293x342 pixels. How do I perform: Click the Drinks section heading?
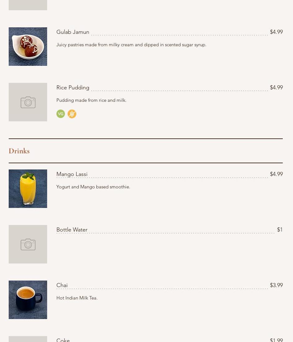tap(19, 151)
